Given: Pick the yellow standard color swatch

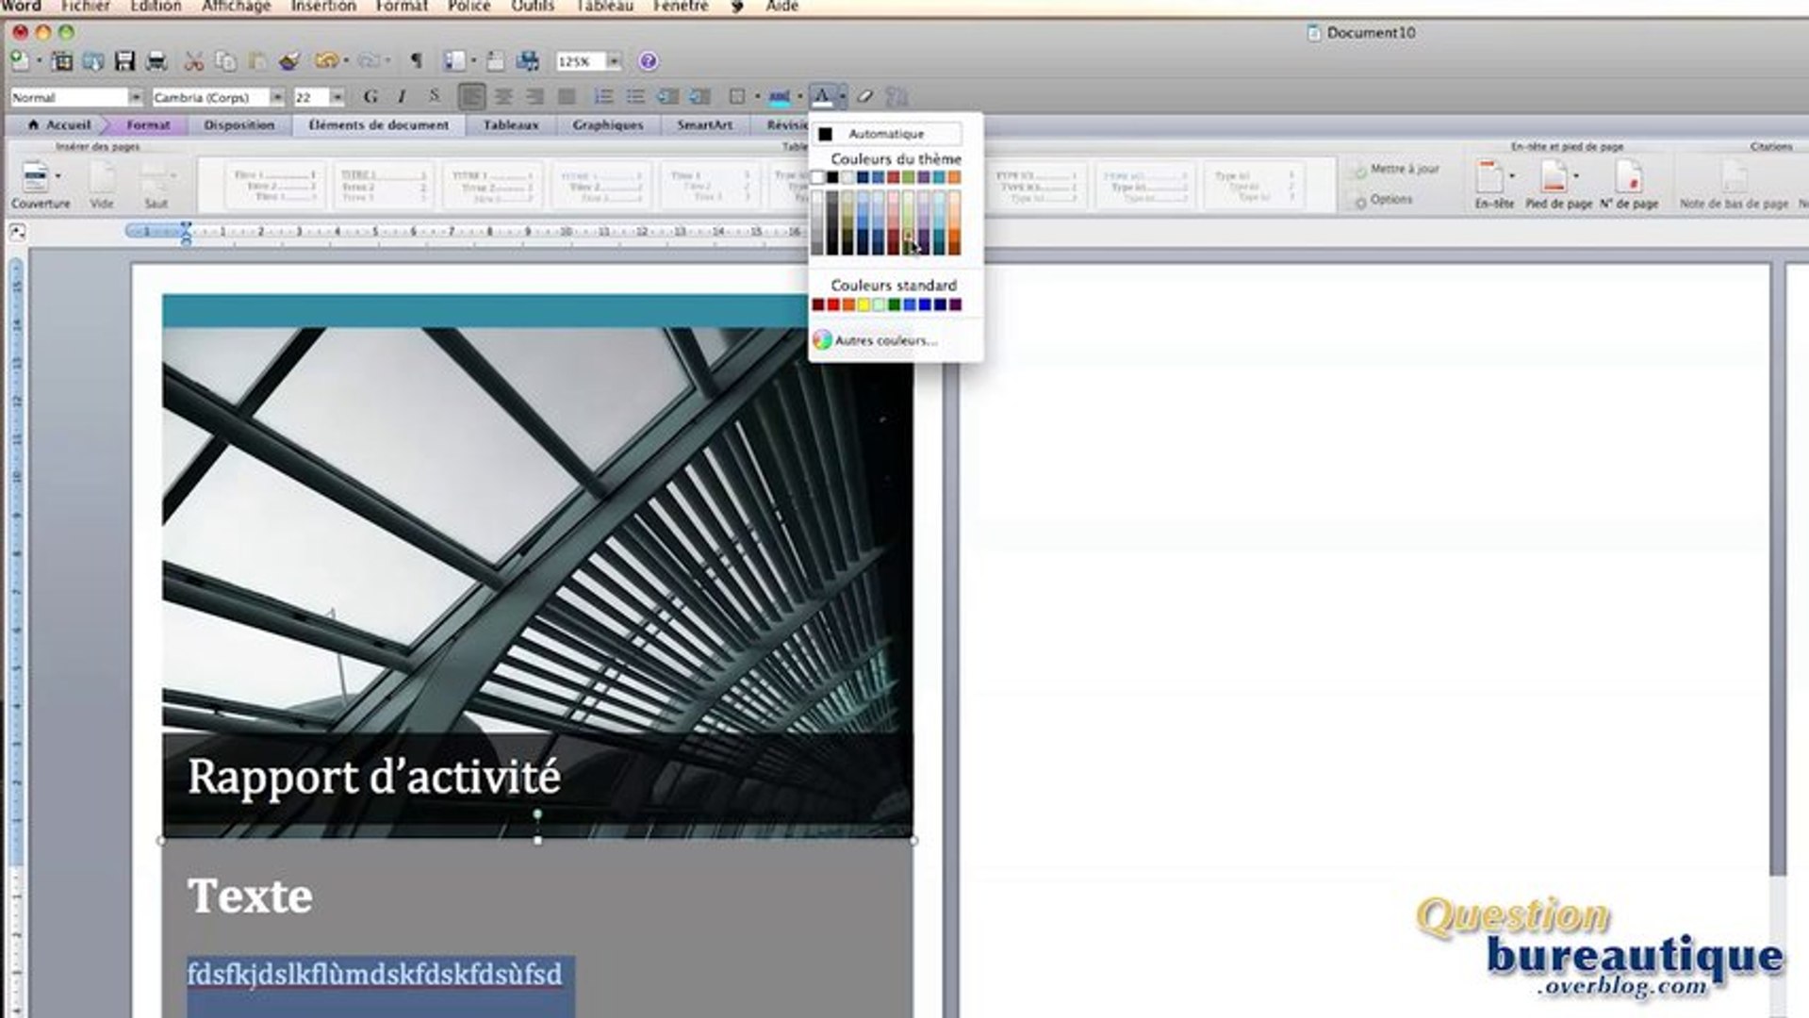Looking at the screenshot, I should (863, 304).
